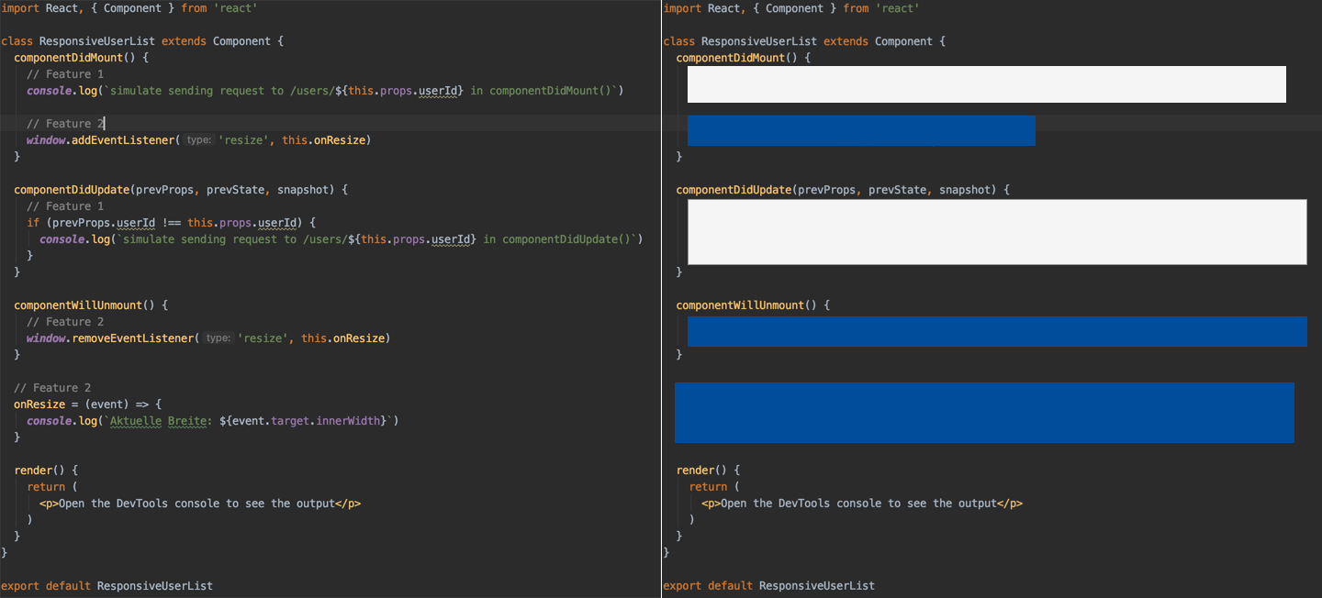Image resolution: width=1322 pixels, height=598 pixels.
Task: Click 'export default ResponsiveUserList' in right pane
Action: [x=768, y=586]
